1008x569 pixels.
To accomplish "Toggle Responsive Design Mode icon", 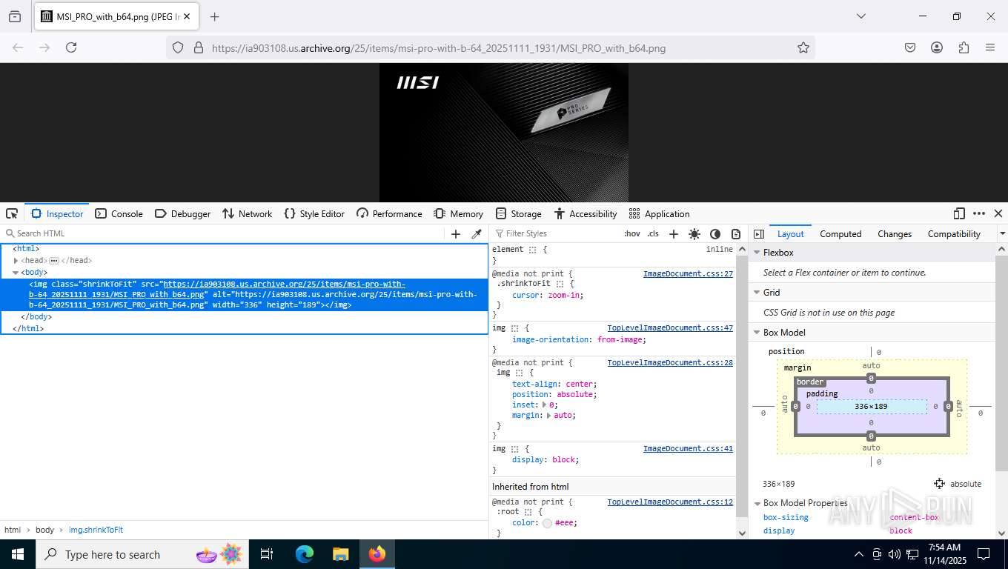I will click(x=959, y=213).
